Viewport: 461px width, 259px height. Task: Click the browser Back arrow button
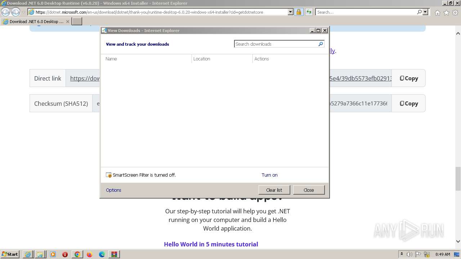click(6, 12)
